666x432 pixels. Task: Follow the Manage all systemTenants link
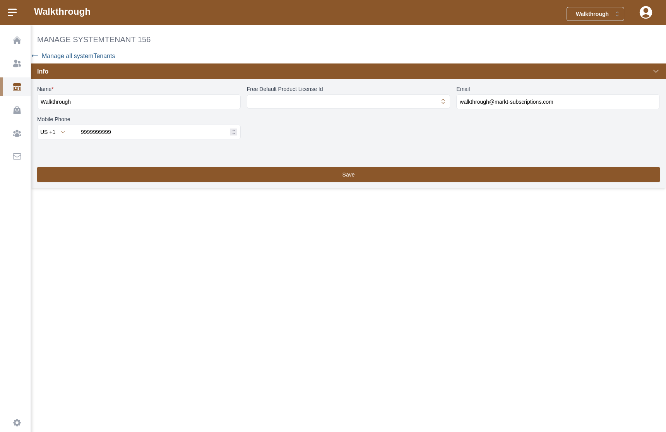78,56
